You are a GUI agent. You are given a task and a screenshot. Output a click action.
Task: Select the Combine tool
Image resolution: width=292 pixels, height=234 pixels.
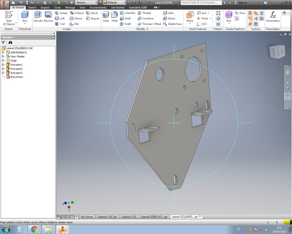click(146, 18)
